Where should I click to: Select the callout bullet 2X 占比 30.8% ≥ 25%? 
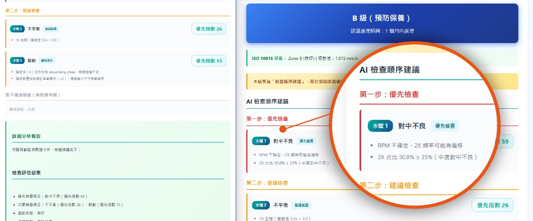[428, 157]
